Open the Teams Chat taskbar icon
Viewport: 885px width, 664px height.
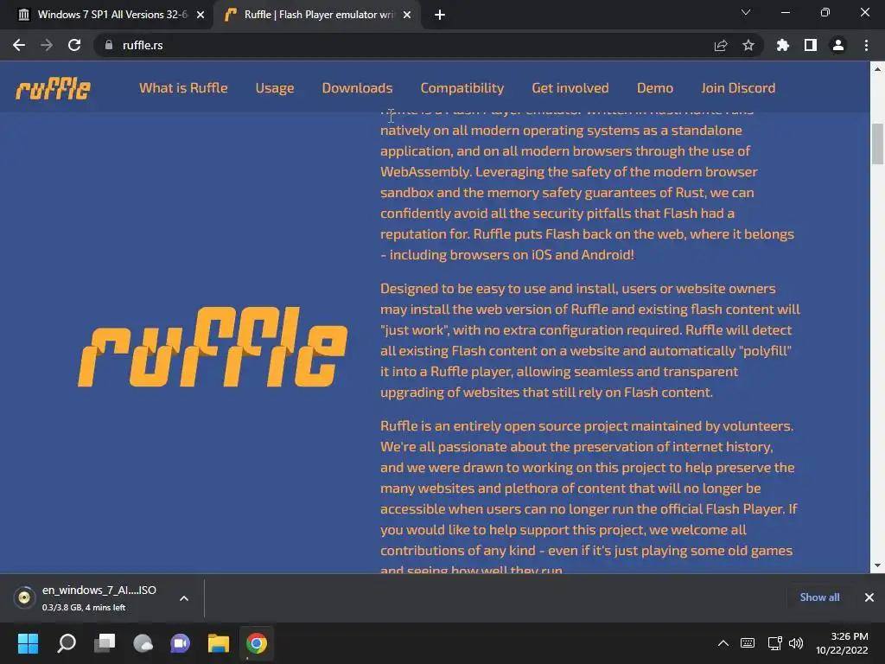pyautogui.click(x=181, y=643)
